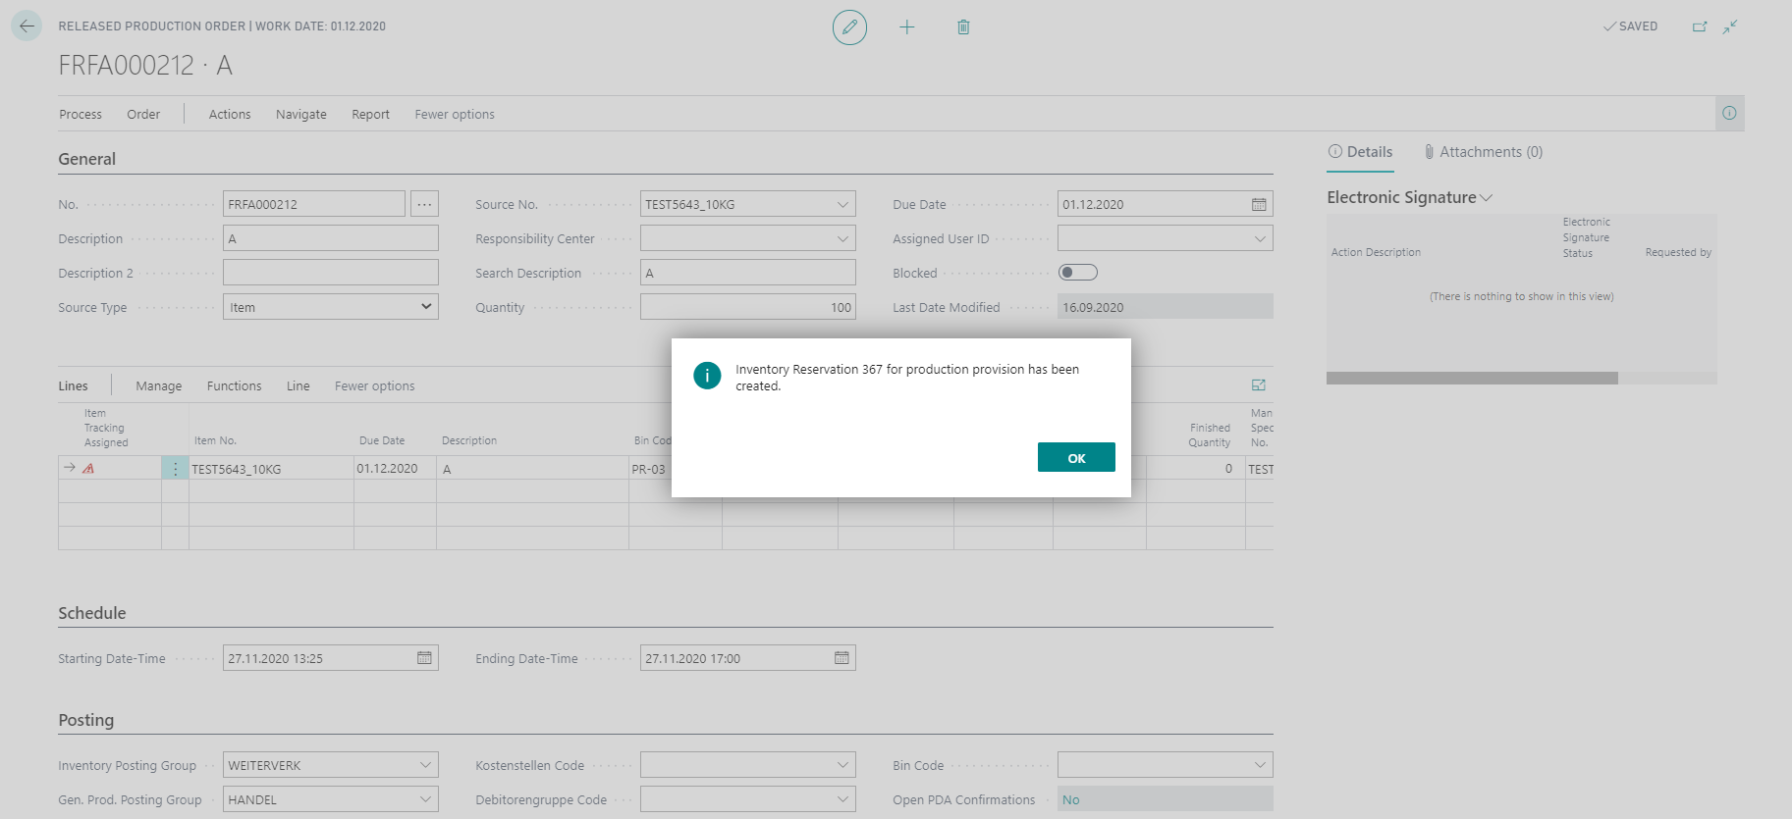The image size is (1792, 819).
Task: Open record in new window icon
Action: (x=1700, y=26)
